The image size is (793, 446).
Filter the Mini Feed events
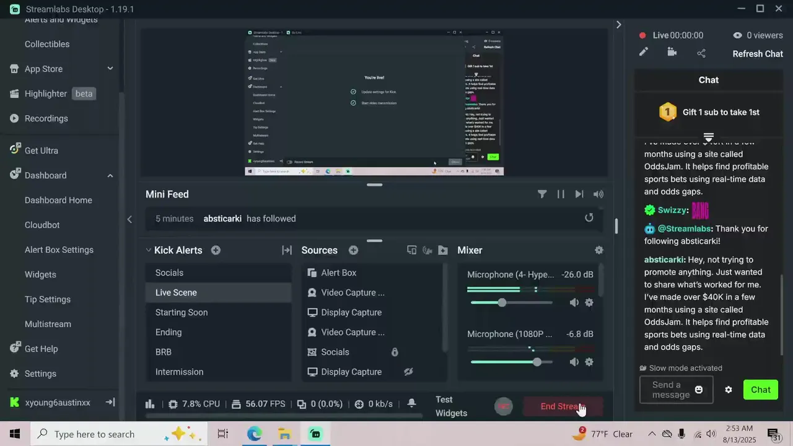[x=542, y=194]
